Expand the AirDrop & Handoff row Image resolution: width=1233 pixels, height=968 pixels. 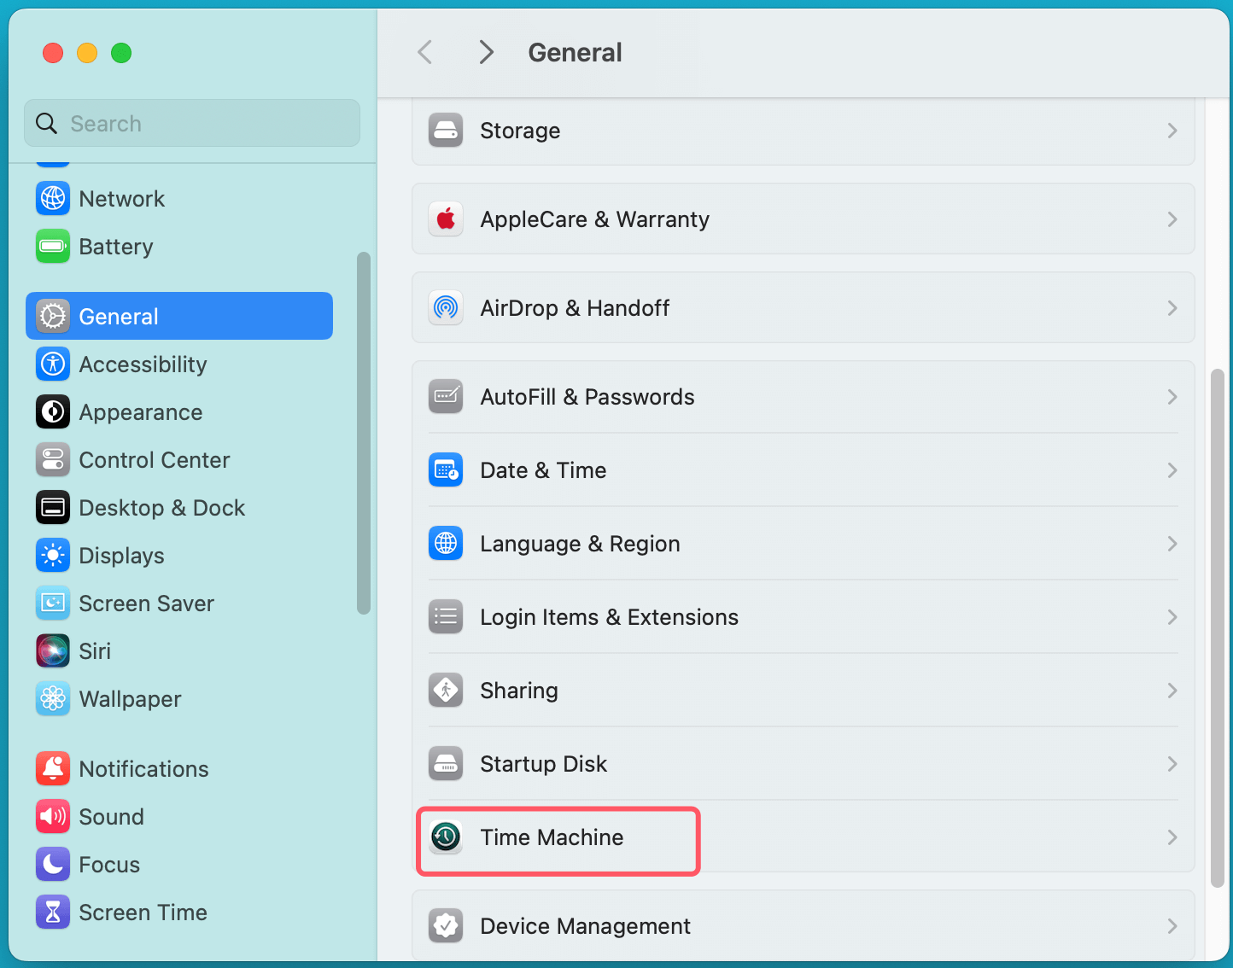point(803,308)
